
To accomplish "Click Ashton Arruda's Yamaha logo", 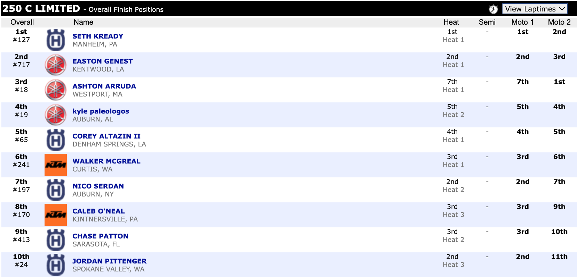I will point(56,90).
